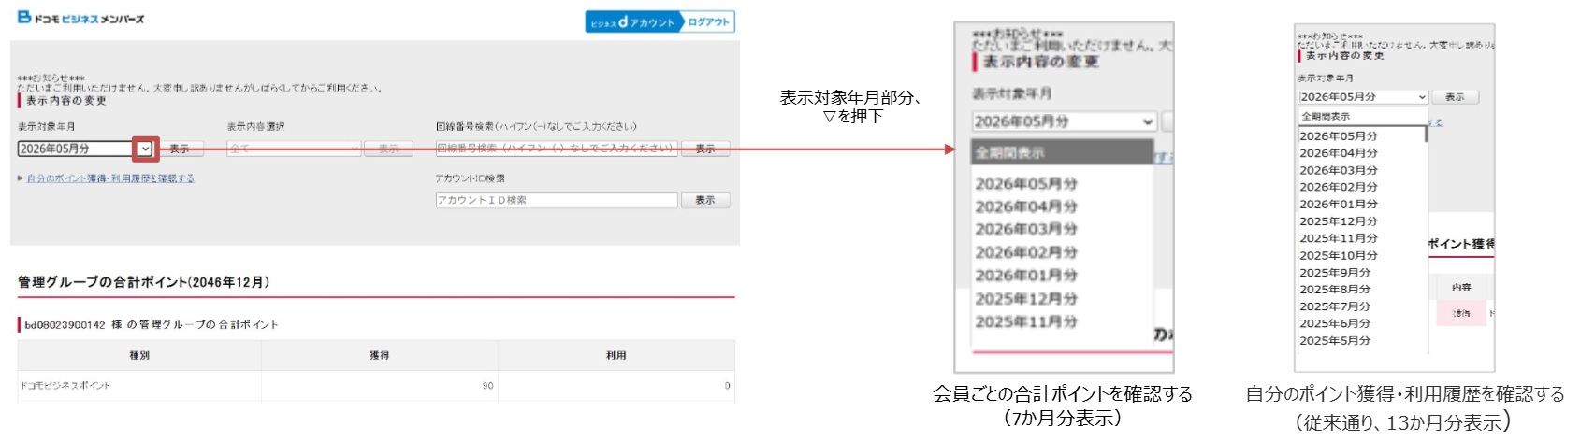Choose 2025年6月分 in the 13-month dropdown list
The image size is (1595, 441).
click(1335, 323)
